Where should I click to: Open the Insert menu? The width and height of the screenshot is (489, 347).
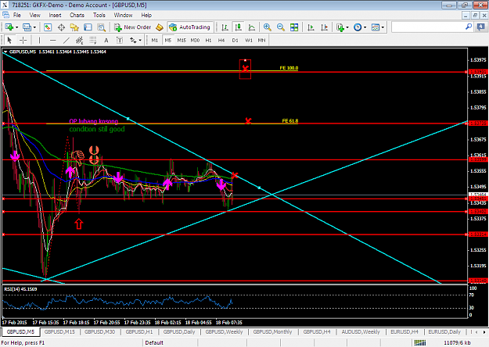tap(56, 15)
